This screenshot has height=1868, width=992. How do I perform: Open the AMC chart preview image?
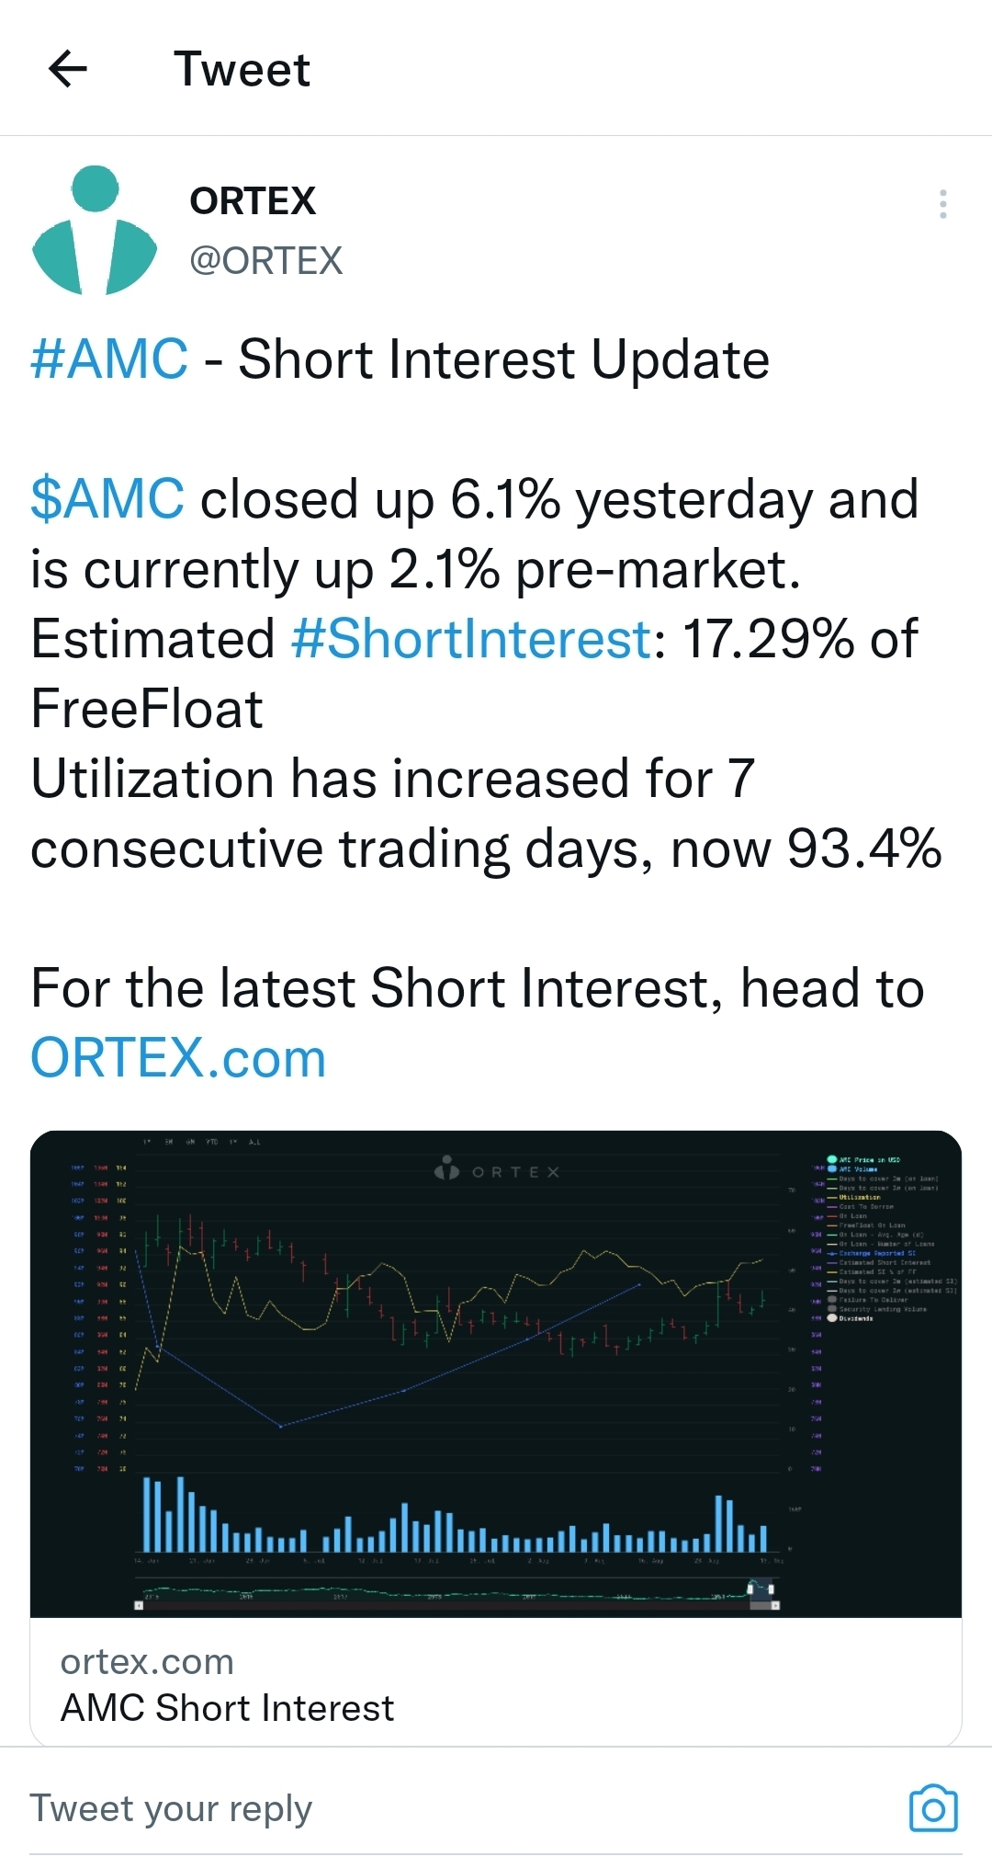(x=496, y=1373)
